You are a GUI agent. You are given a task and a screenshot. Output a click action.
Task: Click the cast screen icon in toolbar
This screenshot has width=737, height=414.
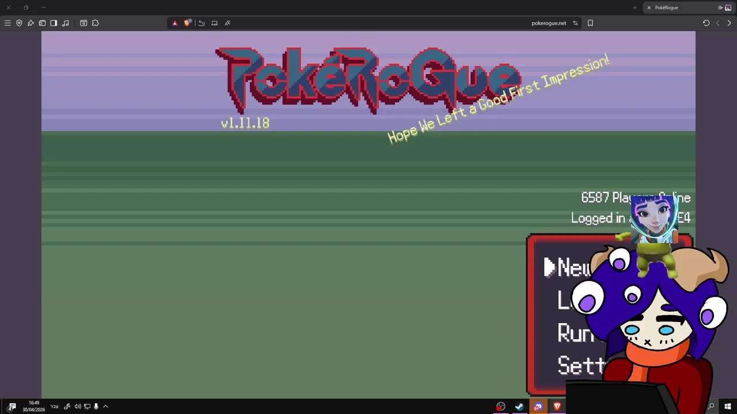tap(214, 23)
